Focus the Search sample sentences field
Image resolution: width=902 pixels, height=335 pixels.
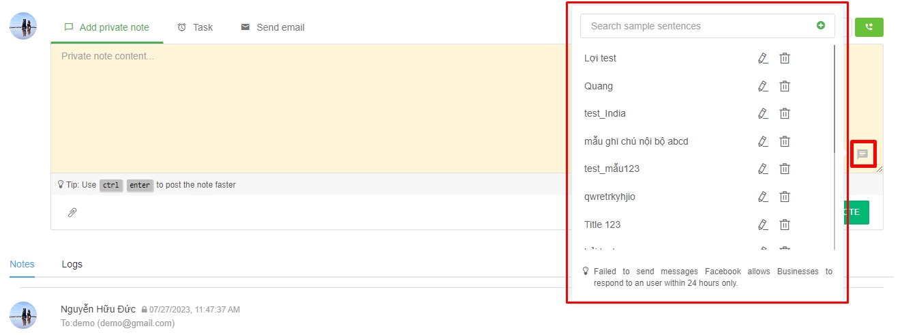coord(695,26)
